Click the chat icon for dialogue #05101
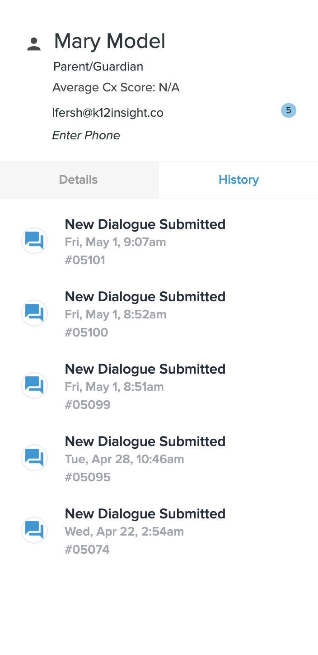Screen dimensions: 318x655 [x=34, y=241]
